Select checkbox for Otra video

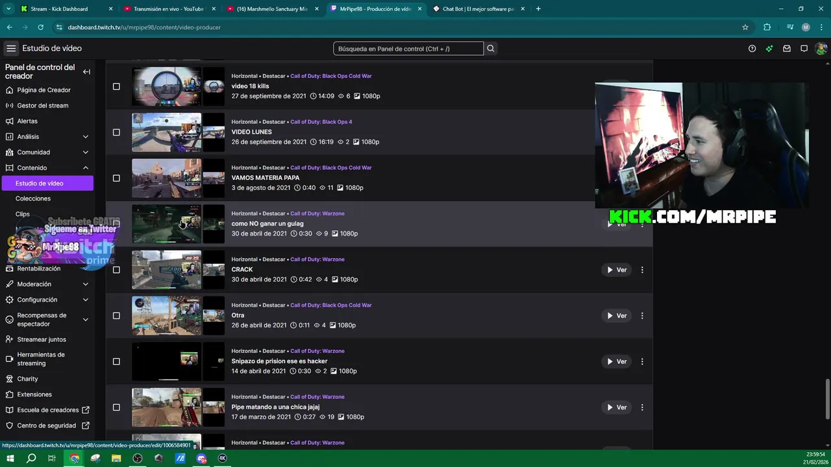click(x=116, y=316)
